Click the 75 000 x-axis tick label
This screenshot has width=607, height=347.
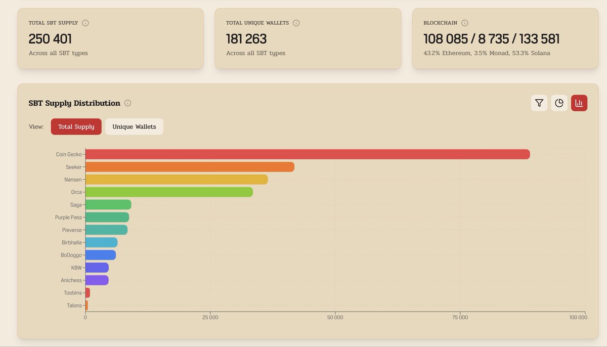[460, 318]
